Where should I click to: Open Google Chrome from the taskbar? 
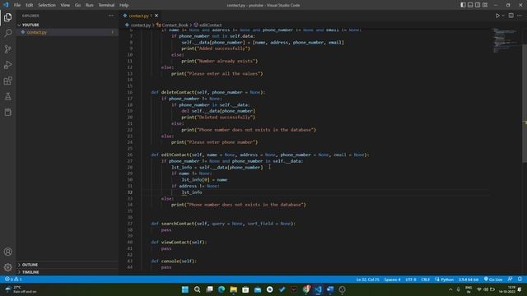[306, 289]
